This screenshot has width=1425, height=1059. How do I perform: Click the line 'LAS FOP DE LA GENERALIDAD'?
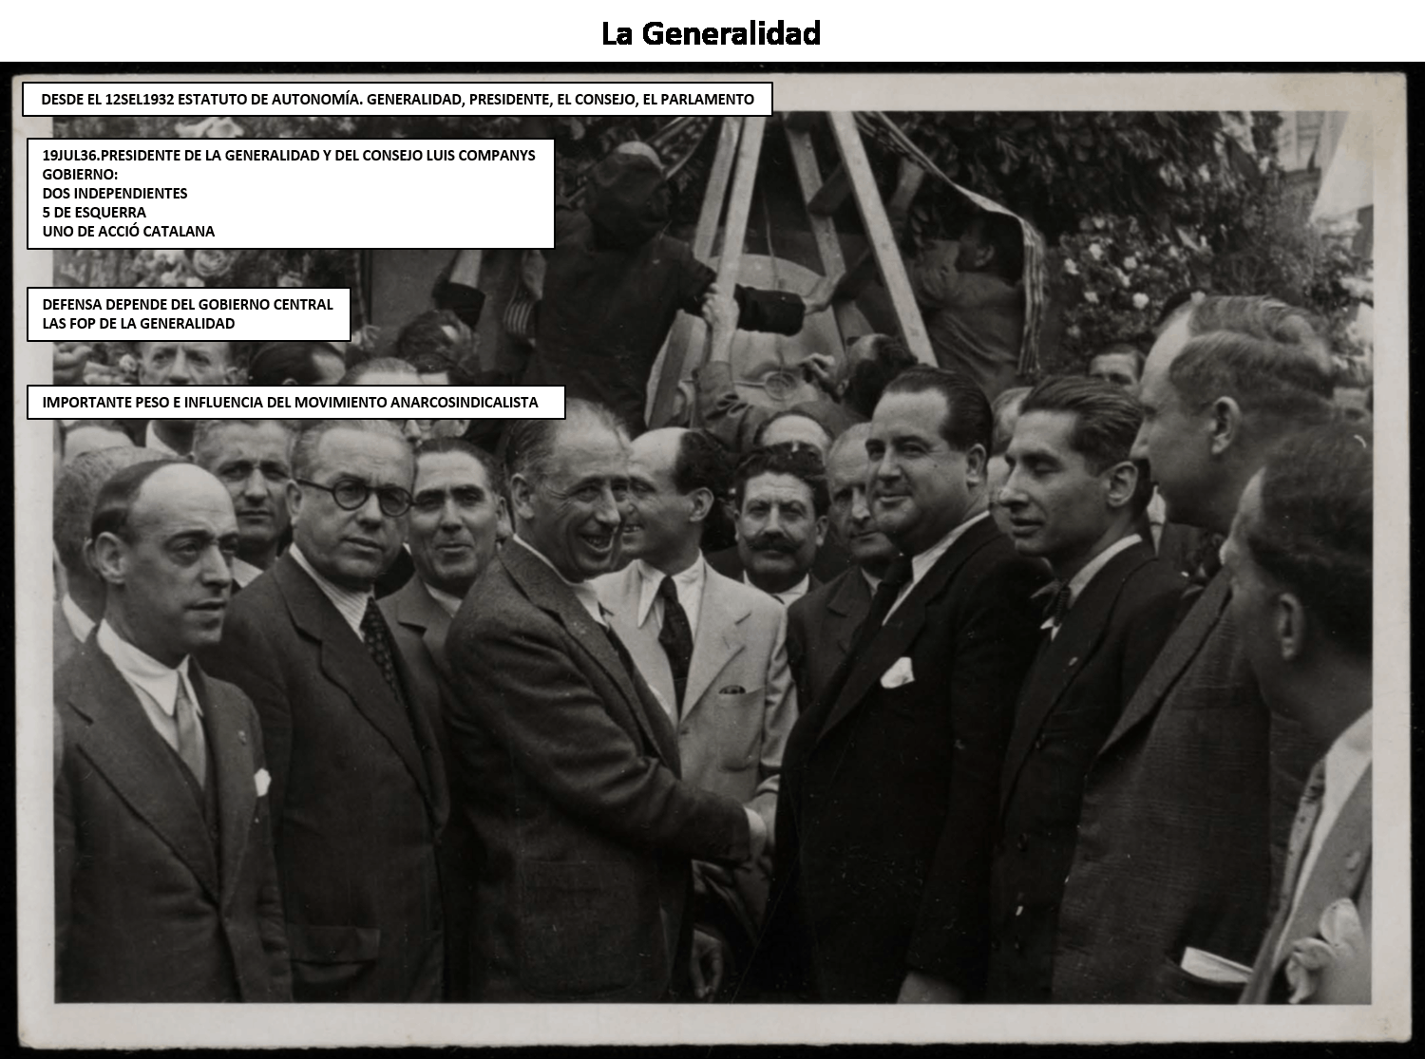click(x=139, y=323)
